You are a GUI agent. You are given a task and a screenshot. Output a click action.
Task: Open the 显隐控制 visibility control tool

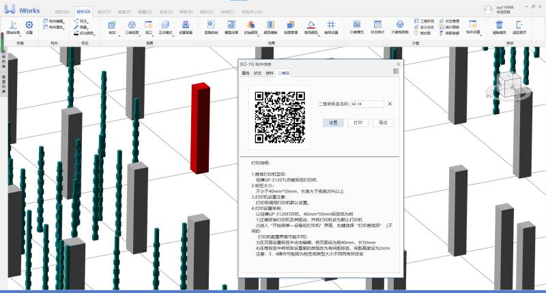point(211,25)
